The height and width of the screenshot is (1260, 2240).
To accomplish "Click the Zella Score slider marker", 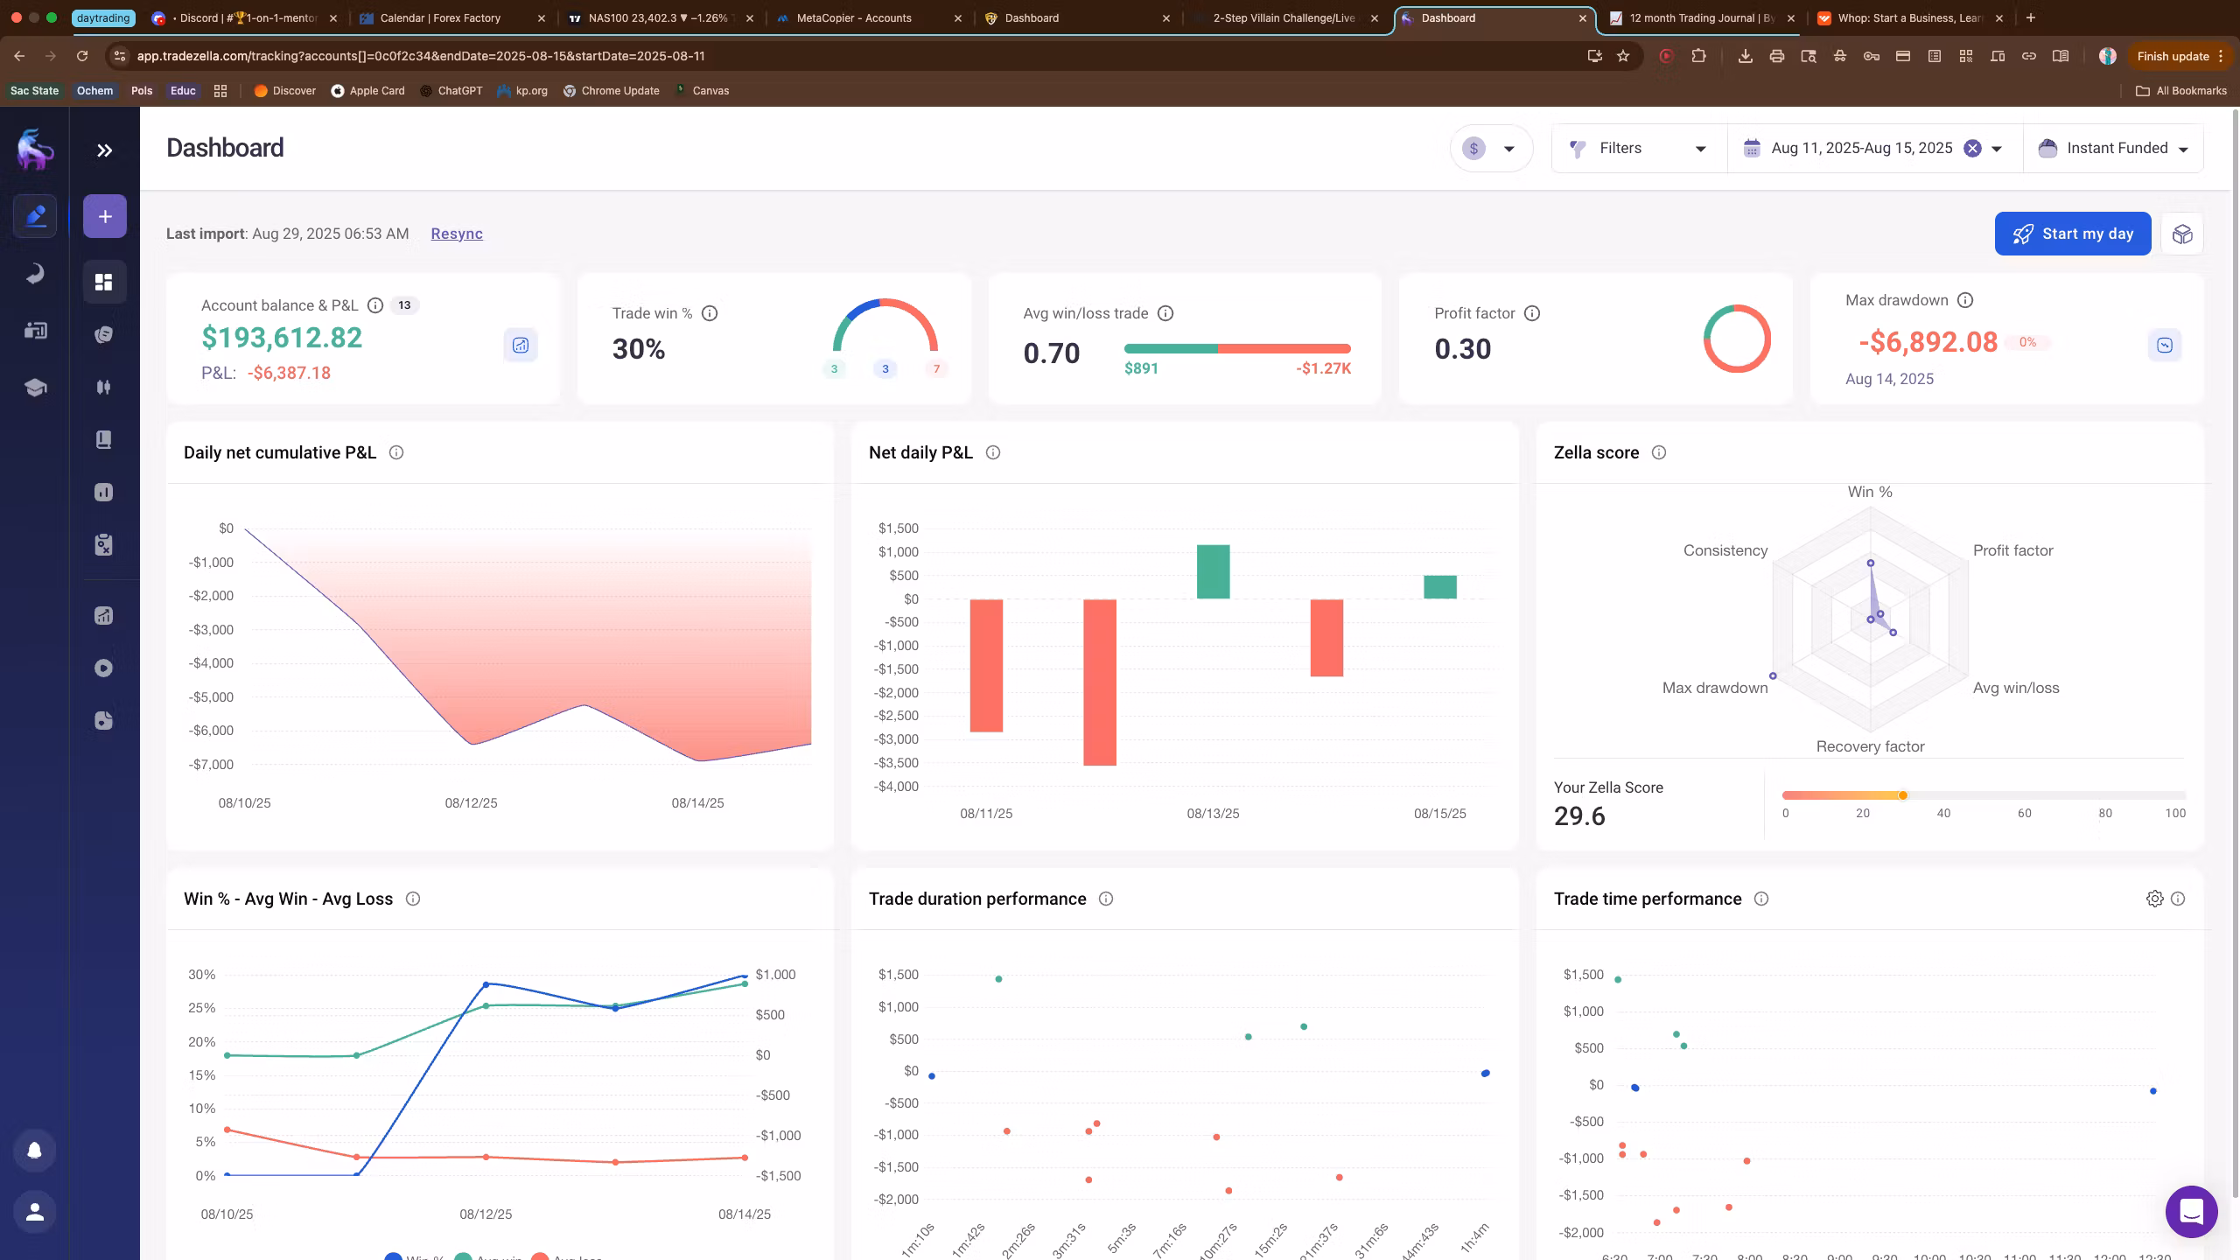I will point(1902,795).
